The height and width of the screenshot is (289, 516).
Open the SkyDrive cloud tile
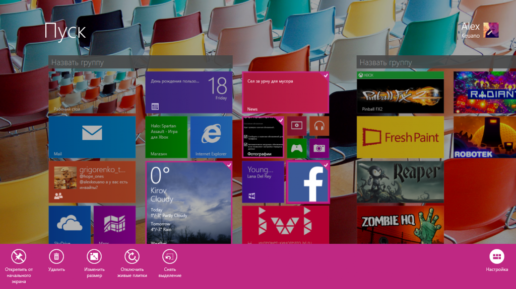70,225
